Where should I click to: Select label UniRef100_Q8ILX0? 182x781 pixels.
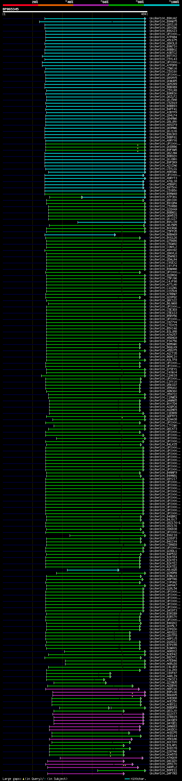[163, 711]
